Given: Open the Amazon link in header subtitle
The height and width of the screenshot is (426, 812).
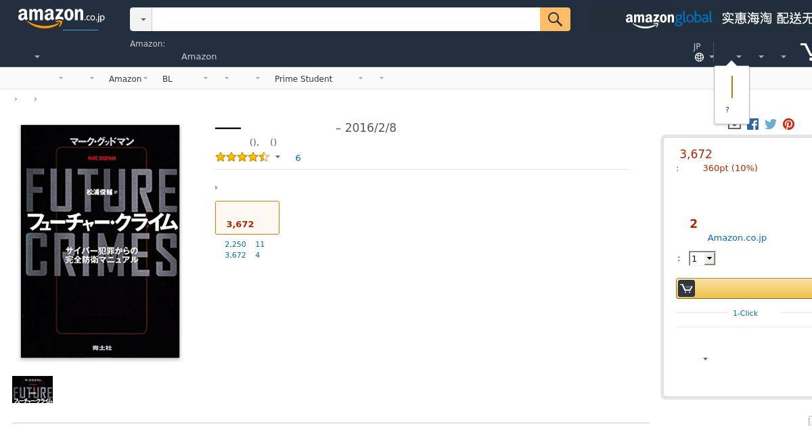Looking at the screenshot, I should click(x=199, y=57).
